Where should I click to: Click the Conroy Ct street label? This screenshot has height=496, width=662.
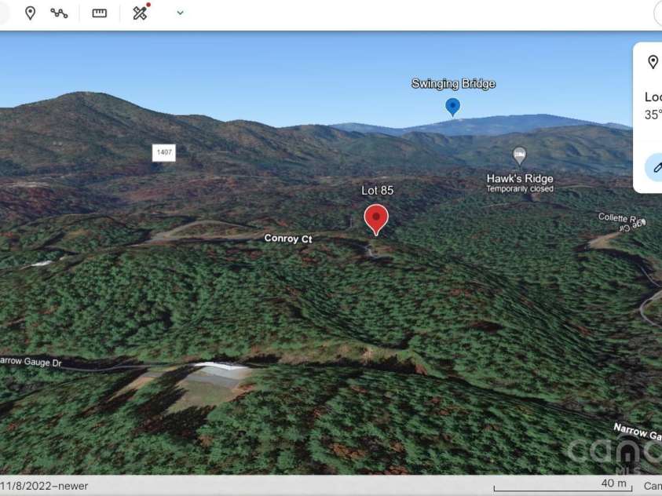287,239
